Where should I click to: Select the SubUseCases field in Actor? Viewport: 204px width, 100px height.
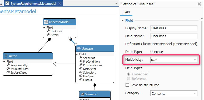pyautogui.click(x=19, y=73)
